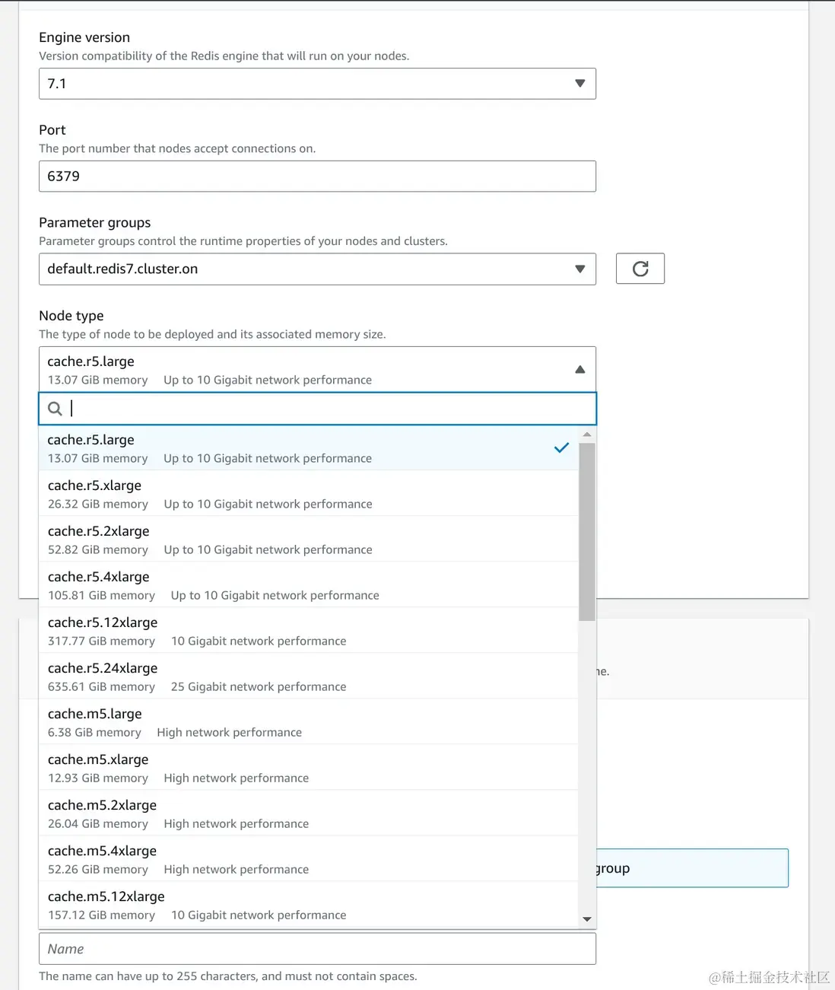Click the node type search box
The width and height of the screenshot is (835, 990).
point(317,409)
